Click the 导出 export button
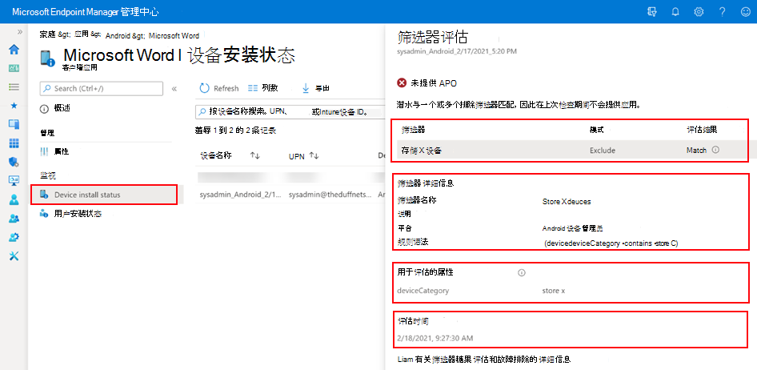This screenshot has width=757, height=370. [316, 88]
